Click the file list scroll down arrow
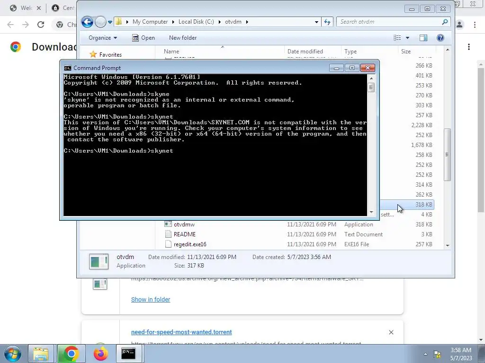This screenshot has width=485, height=363. tap(448, 245)
